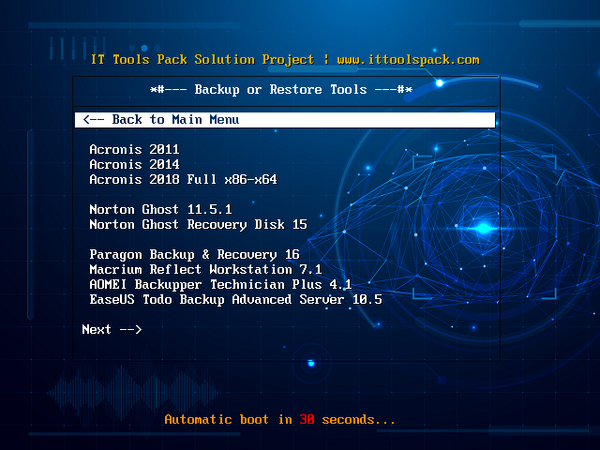600x450 pixels.
Task: Open AOMEI Backupper Technician Plus 4.1
Action: pyautogui.click(x=220, y=284)
